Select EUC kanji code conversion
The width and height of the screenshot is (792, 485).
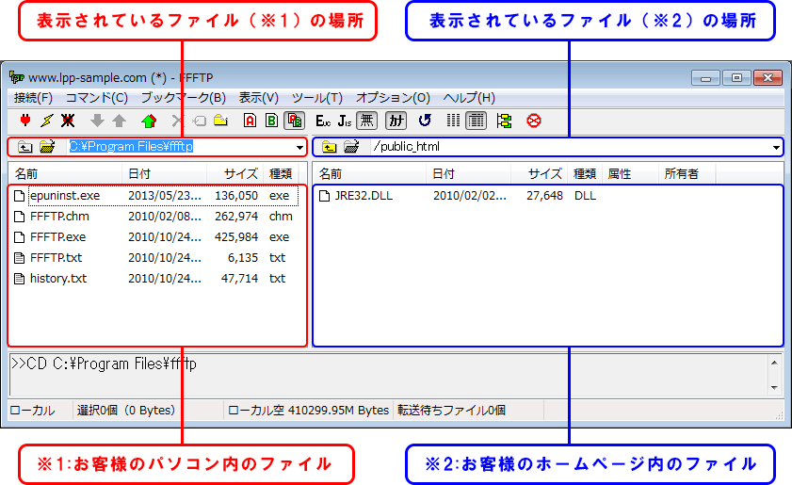point(323,121)
